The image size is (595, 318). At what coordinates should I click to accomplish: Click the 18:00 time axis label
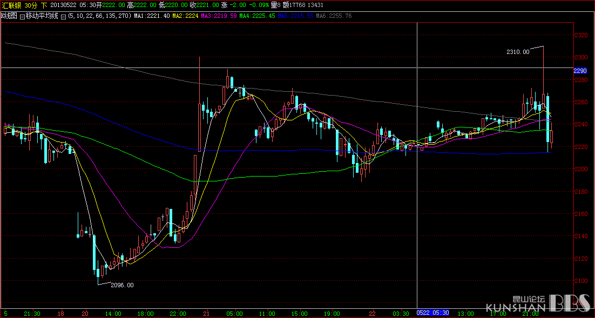(146, 314)
